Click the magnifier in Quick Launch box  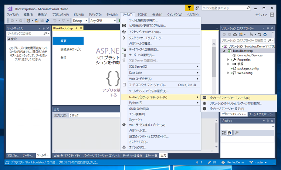pos(248,8)
